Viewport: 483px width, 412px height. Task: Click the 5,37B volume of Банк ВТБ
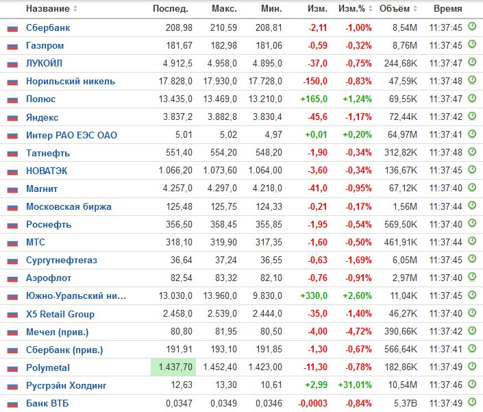click(406, 403)
